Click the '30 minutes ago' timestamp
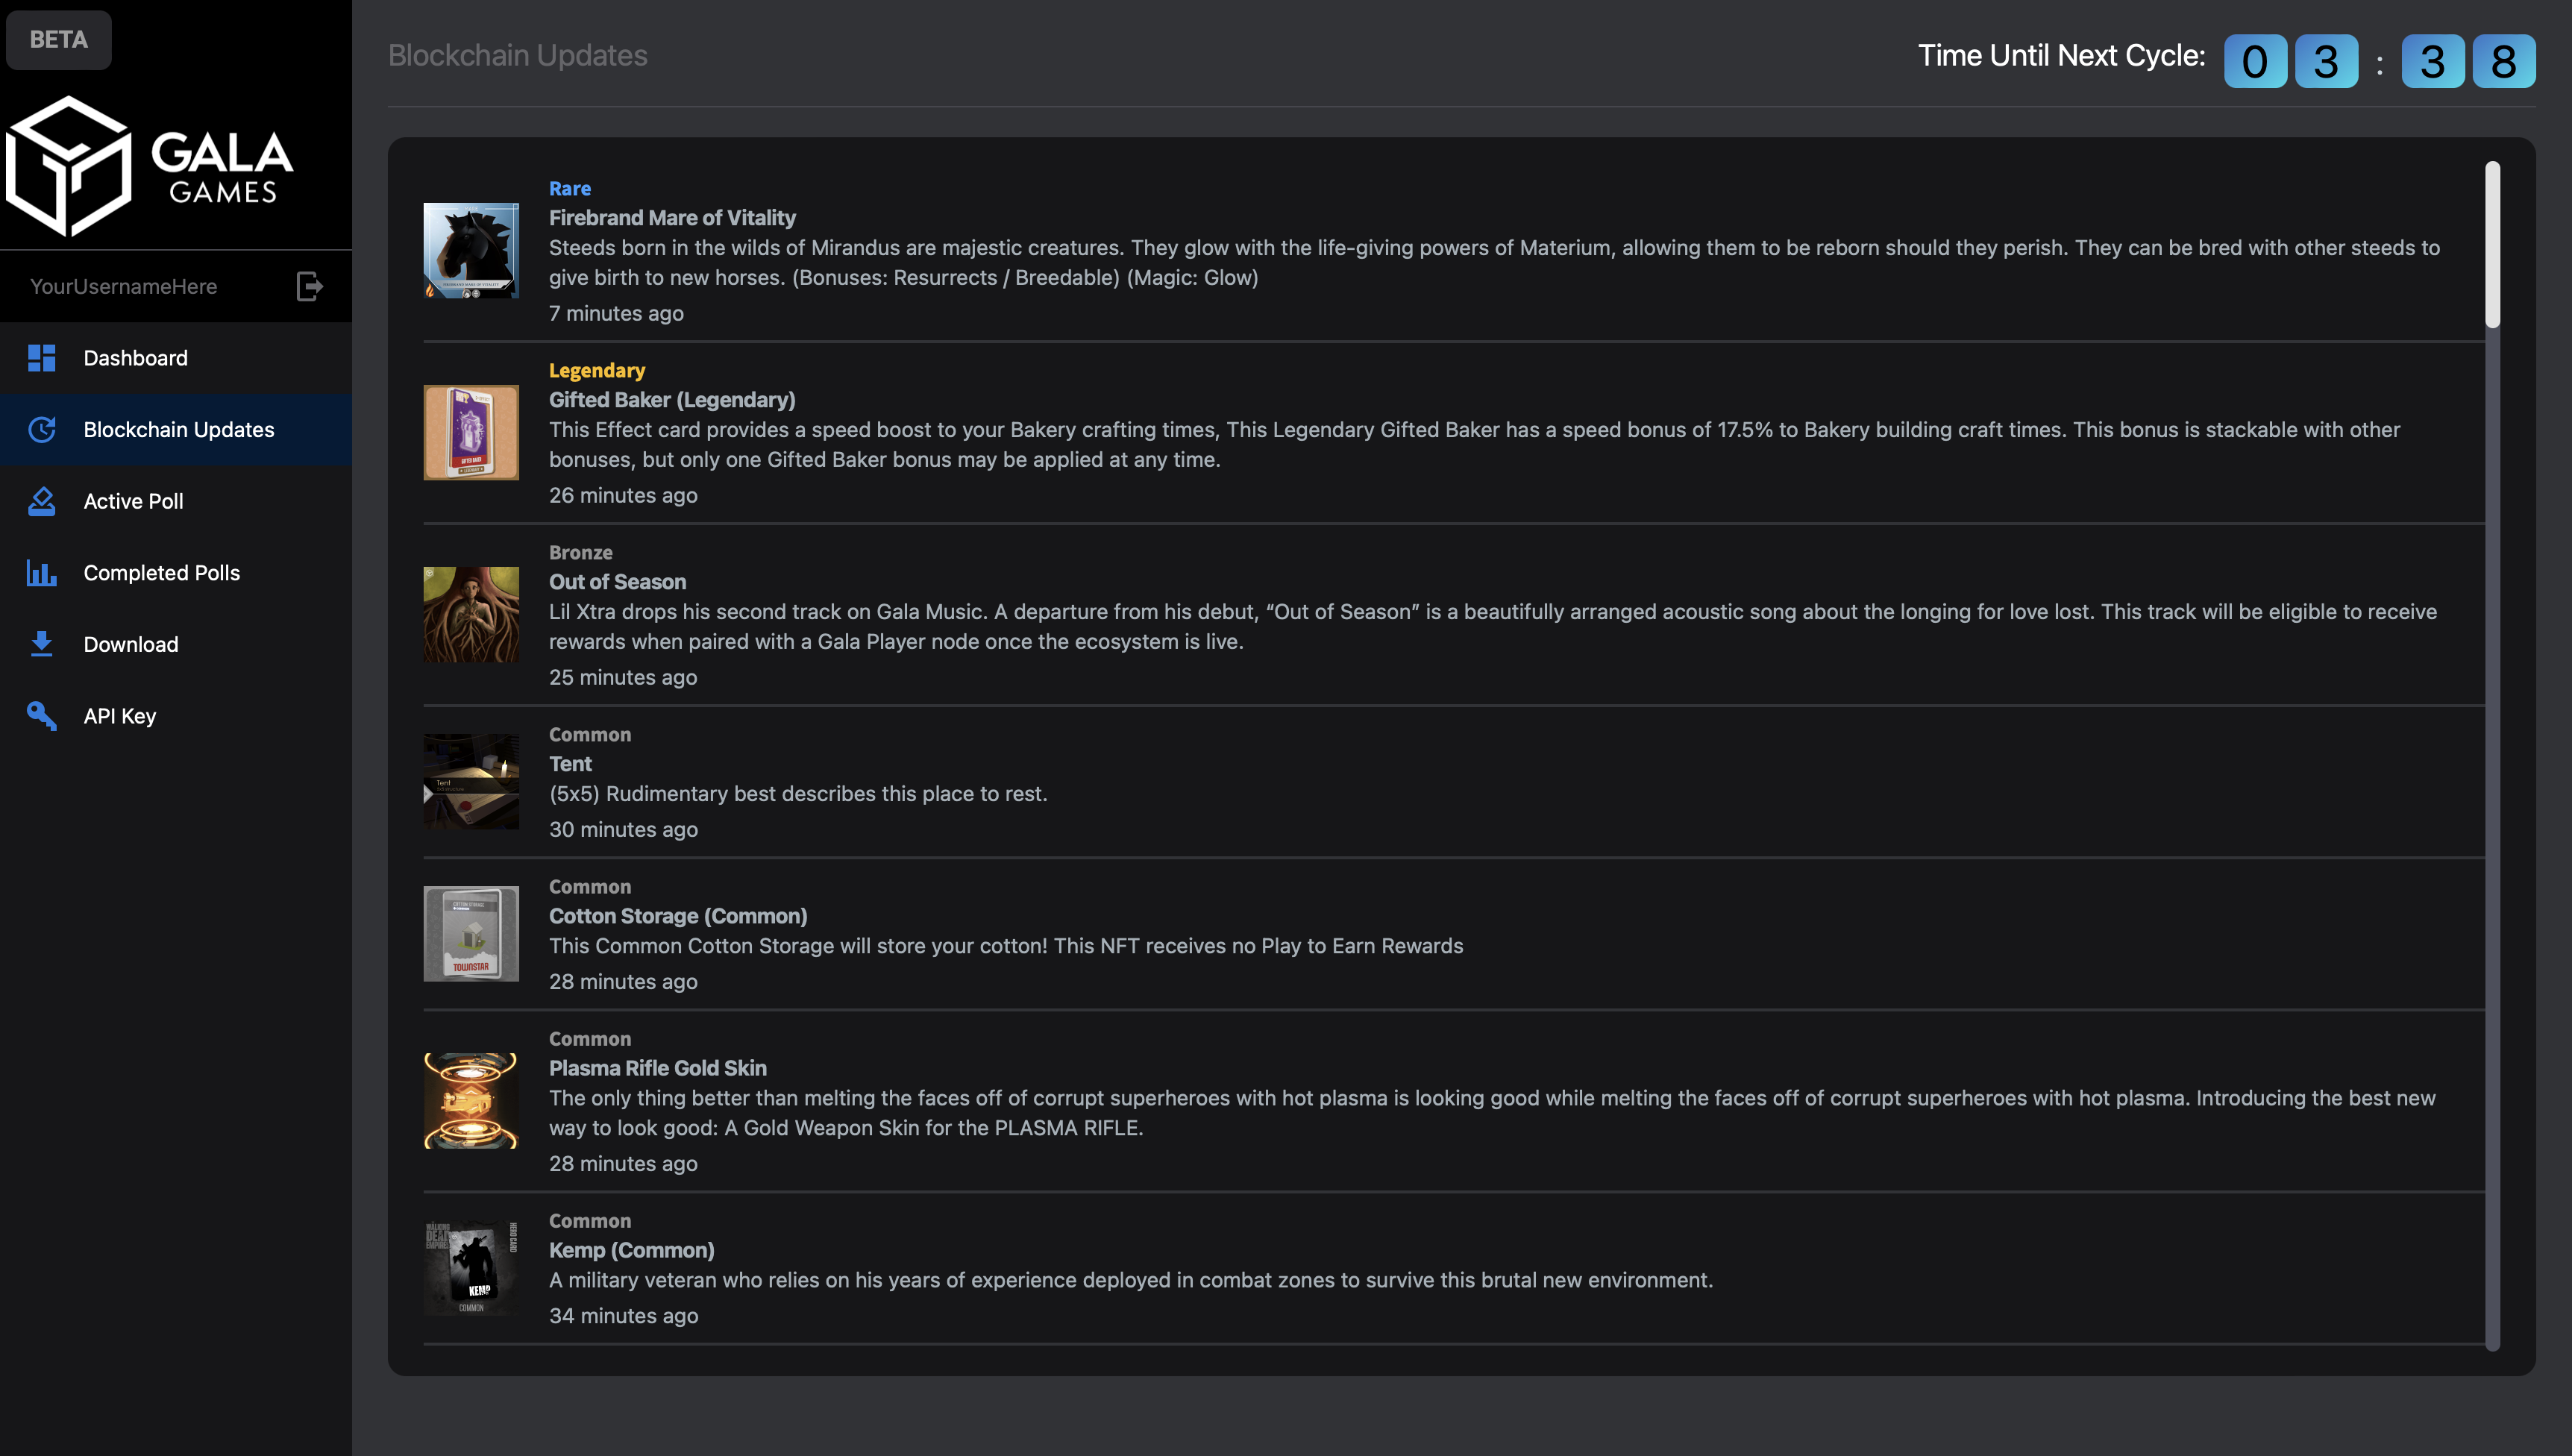This screenshot has height=1456, width=2572. tap(623, 829)
